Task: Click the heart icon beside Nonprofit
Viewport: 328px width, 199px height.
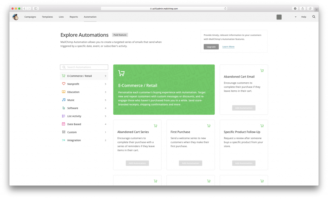Action: (64, 84)
